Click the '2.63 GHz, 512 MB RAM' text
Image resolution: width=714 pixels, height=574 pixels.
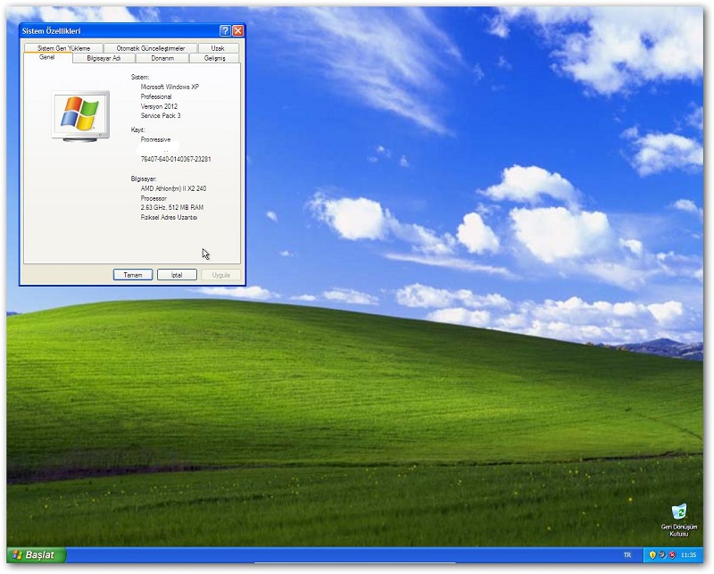pyautogui.click(x=172, y=207)
